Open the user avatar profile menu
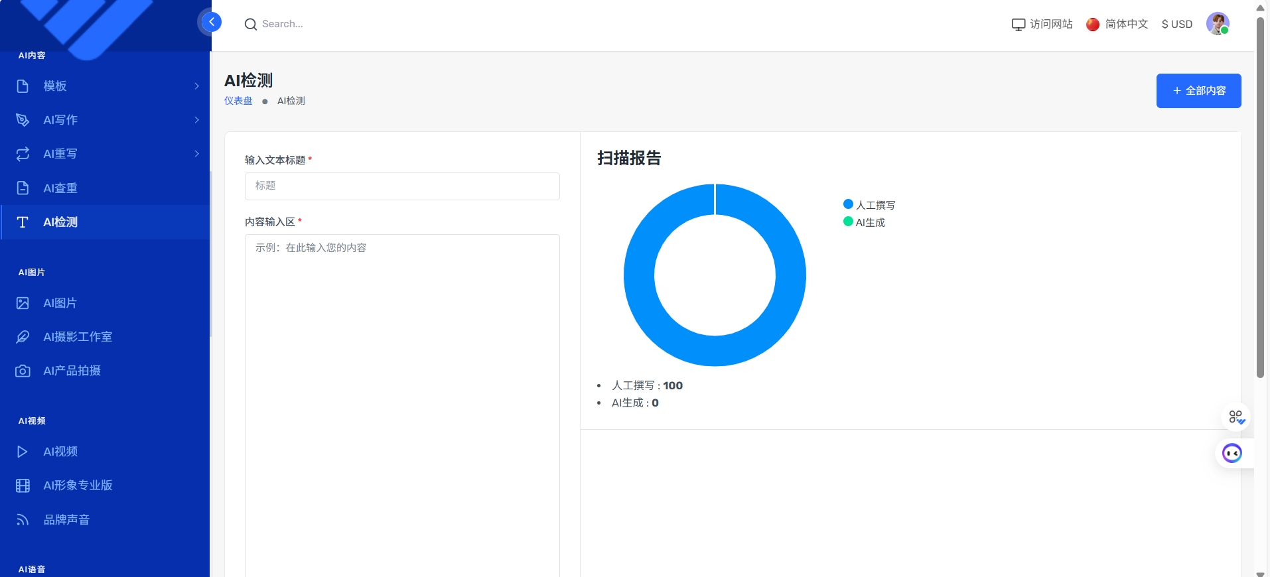 1217,24
